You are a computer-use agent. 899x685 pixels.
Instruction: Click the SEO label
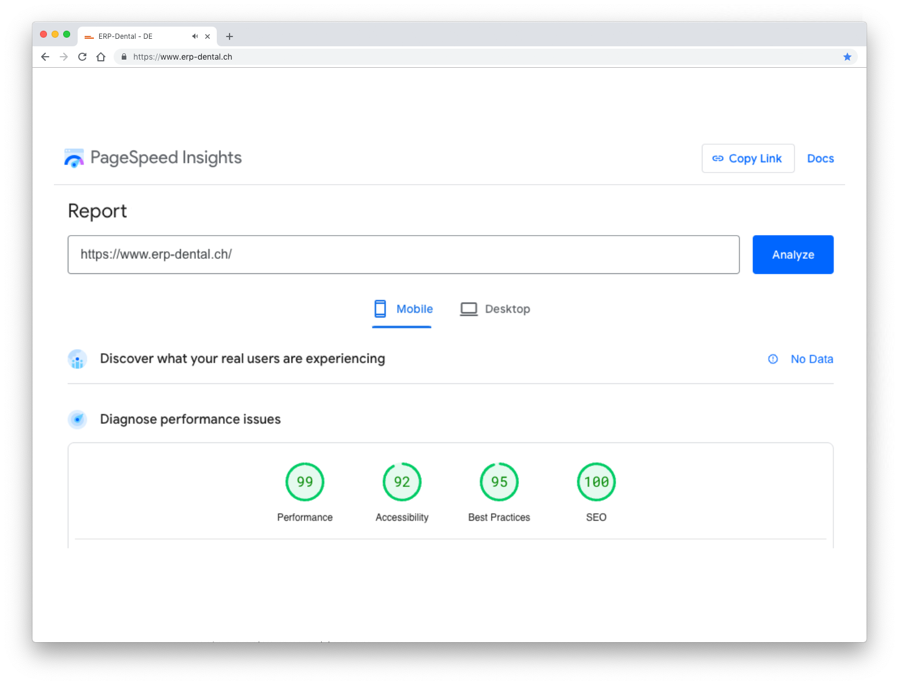click(x=596, y=517)
